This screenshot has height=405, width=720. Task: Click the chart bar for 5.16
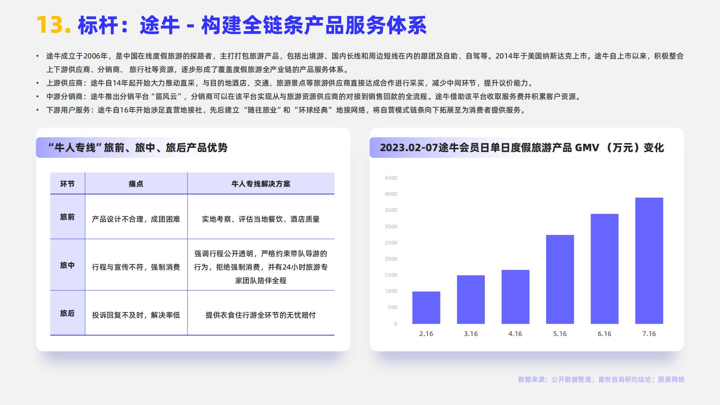560,279
